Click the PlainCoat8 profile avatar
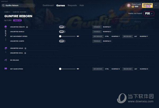 129,5
